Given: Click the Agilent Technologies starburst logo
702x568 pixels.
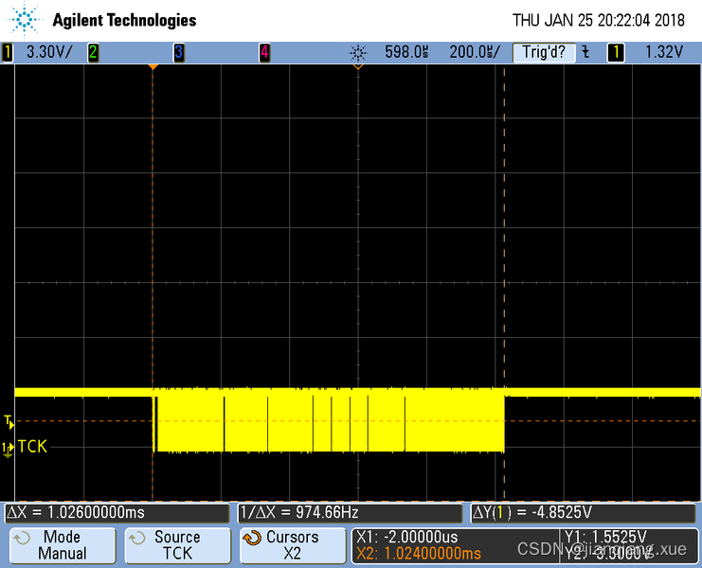Looking at the screenshot, I should coord(25,20).
